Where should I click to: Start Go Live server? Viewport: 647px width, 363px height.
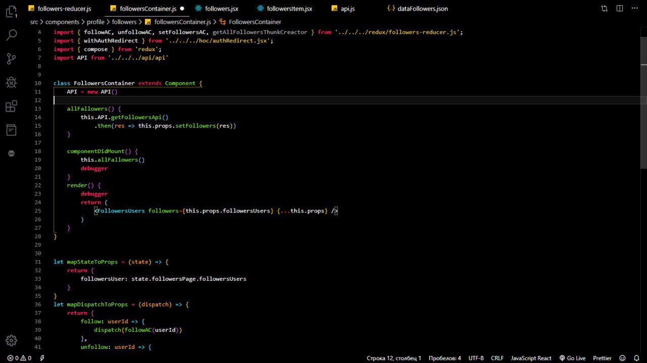pyautogui.click(x=572, y=358)
